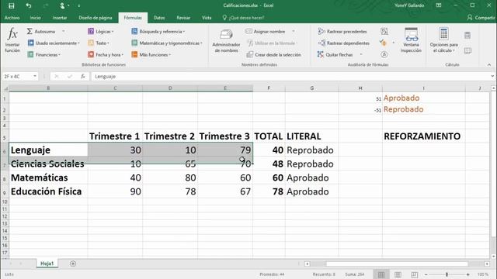The height and width of the screenshot is (279, 497).
Task: Select row 9 header
Action: coord(5,191)
